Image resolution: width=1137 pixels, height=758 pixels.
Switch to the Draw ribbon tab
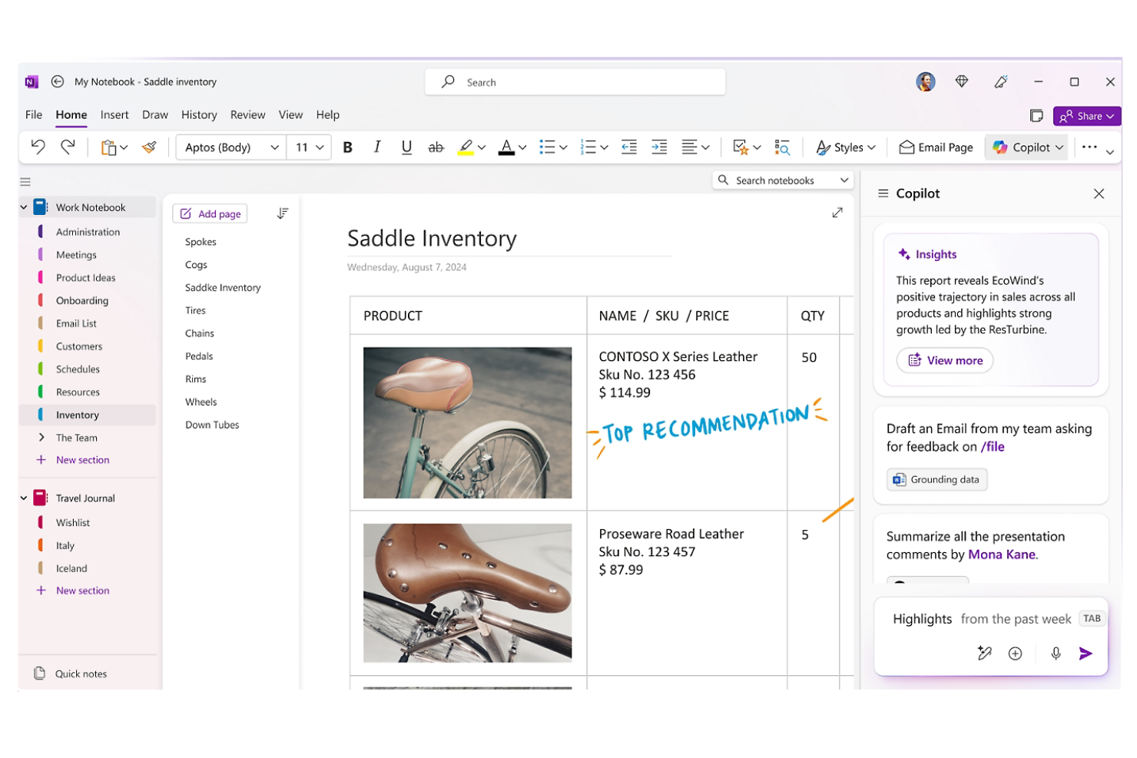click(x=154, y=114)
